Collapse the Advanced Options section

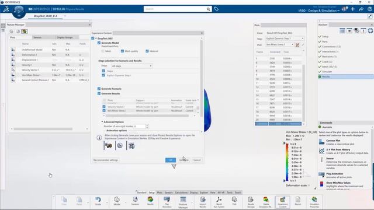click(102, 122)
